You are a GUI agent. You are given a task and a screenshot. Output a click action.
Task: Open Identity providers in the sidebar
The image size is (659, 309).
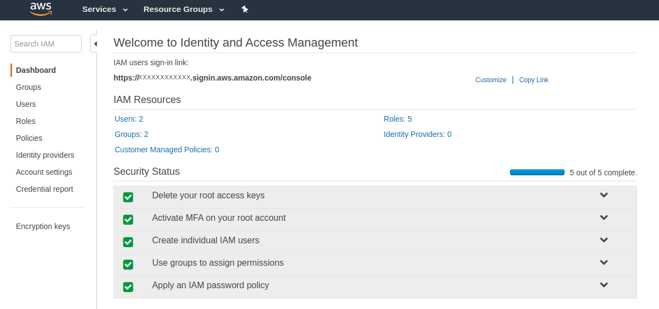[45, 155]
